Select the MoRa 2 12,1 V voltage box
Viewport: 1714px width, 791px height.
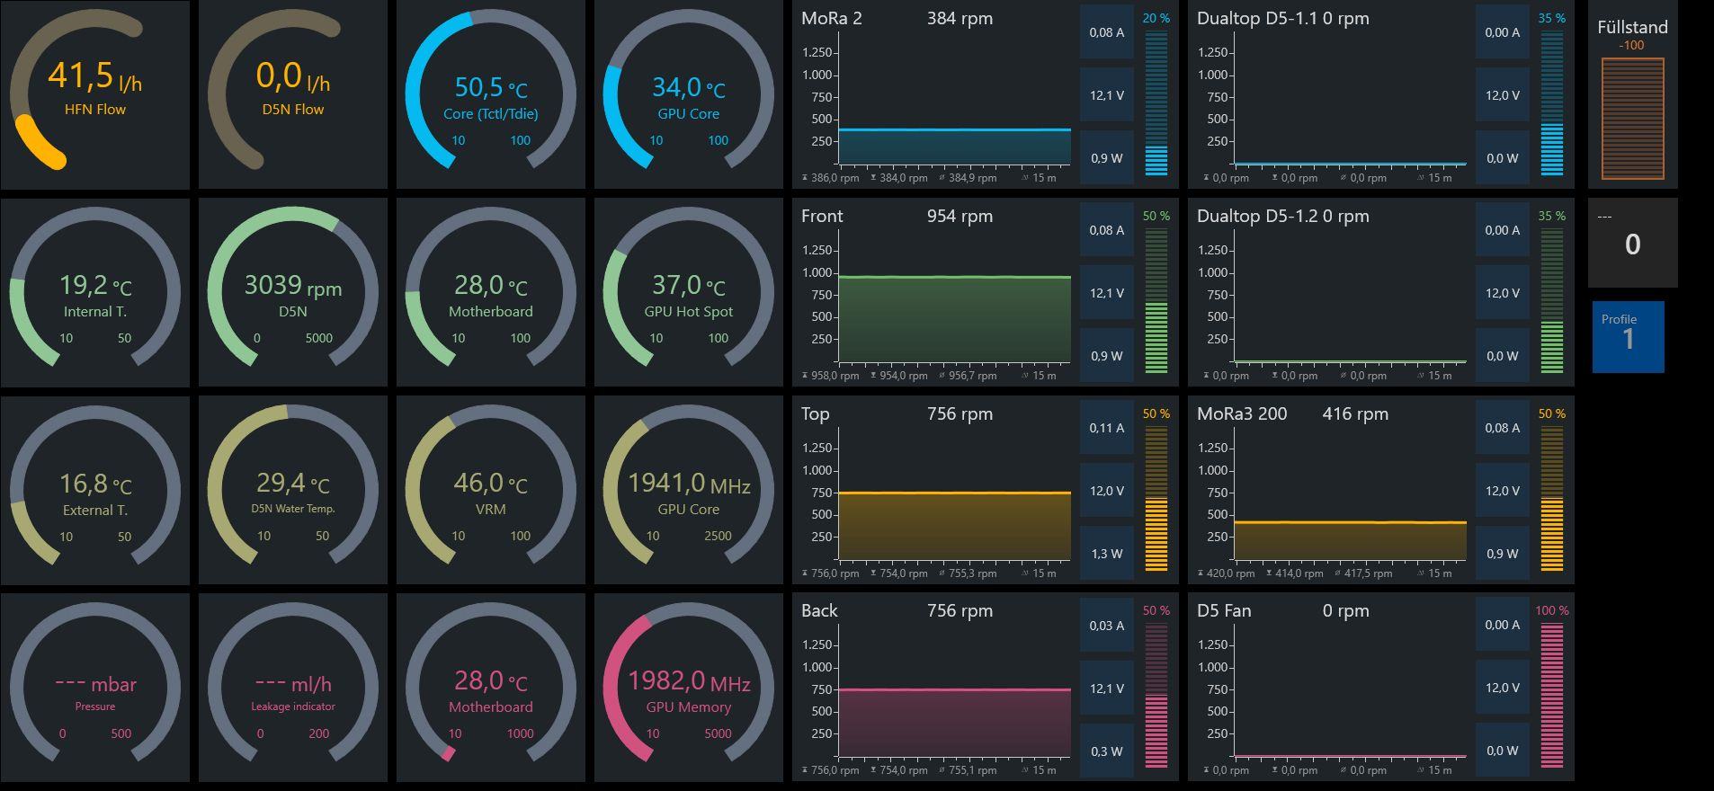click(1107, 95)
